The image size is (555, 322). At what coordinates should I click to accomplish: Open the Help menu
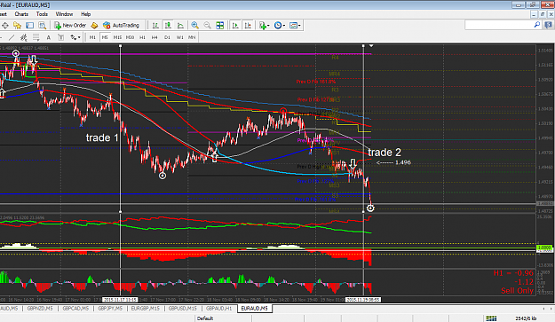pos(85,14)
